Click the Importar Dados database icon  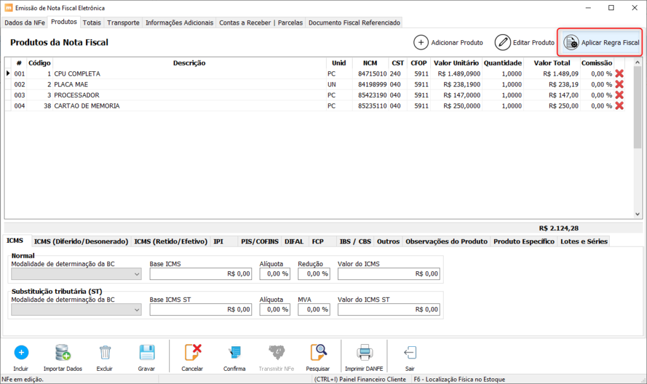coord(63,352)
